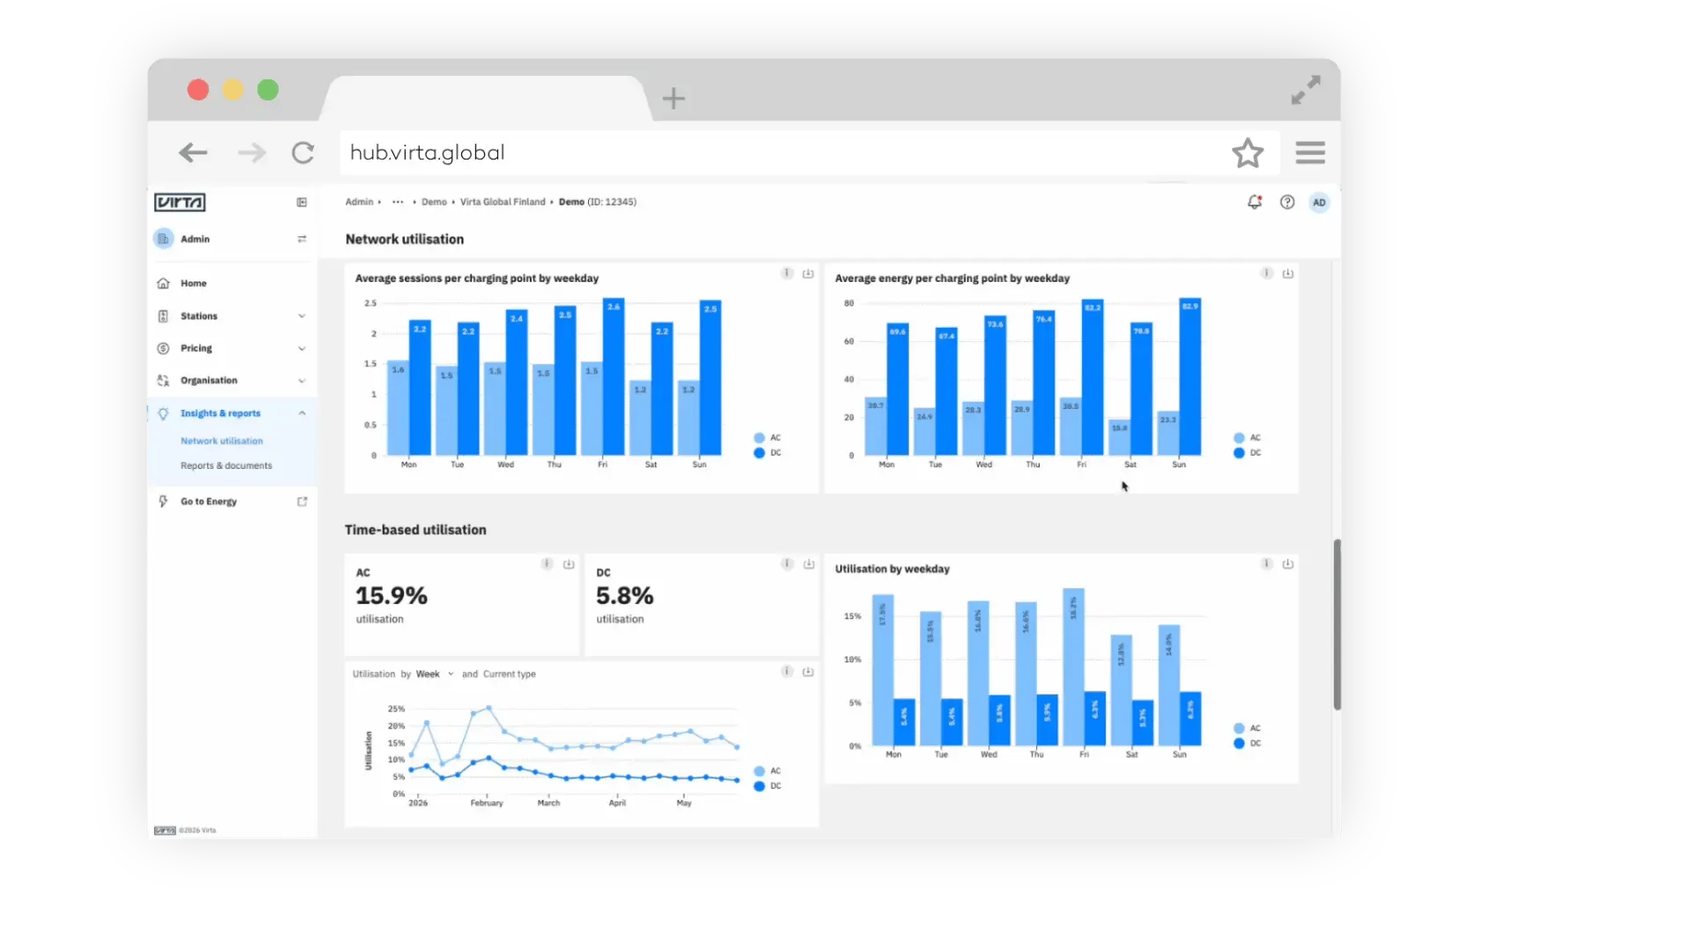Click the Insights lightbulb icon
Image resolution: width=1693 pixels, height=952 pixels.
click(x=163, y=413)
